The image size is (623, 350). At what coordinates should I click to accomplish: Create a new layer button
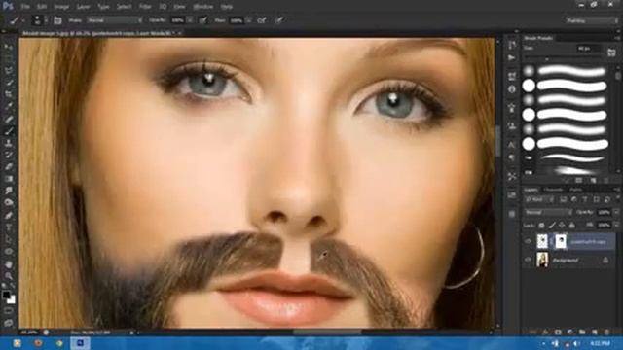(x=595, y=332)
